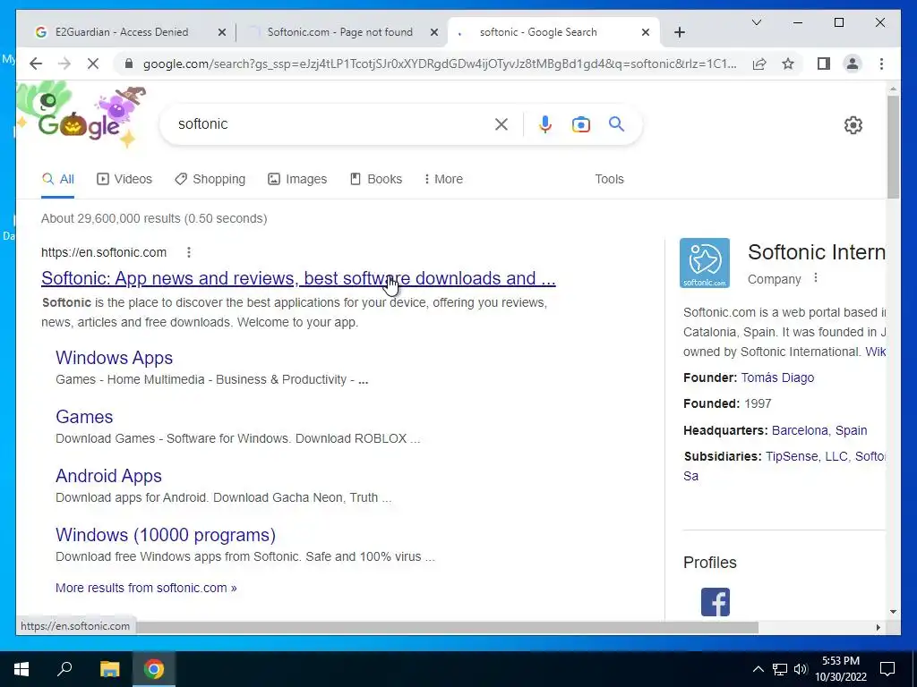917x687 pixels.
Task: Open a new tab with the plus button
Action: (679, 32)
